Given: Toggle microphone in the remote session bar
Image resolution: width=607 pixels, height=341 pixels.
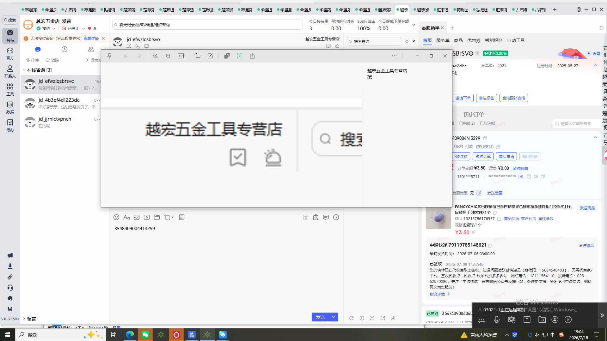Looking at the screenshot, I should pos(497,320).
